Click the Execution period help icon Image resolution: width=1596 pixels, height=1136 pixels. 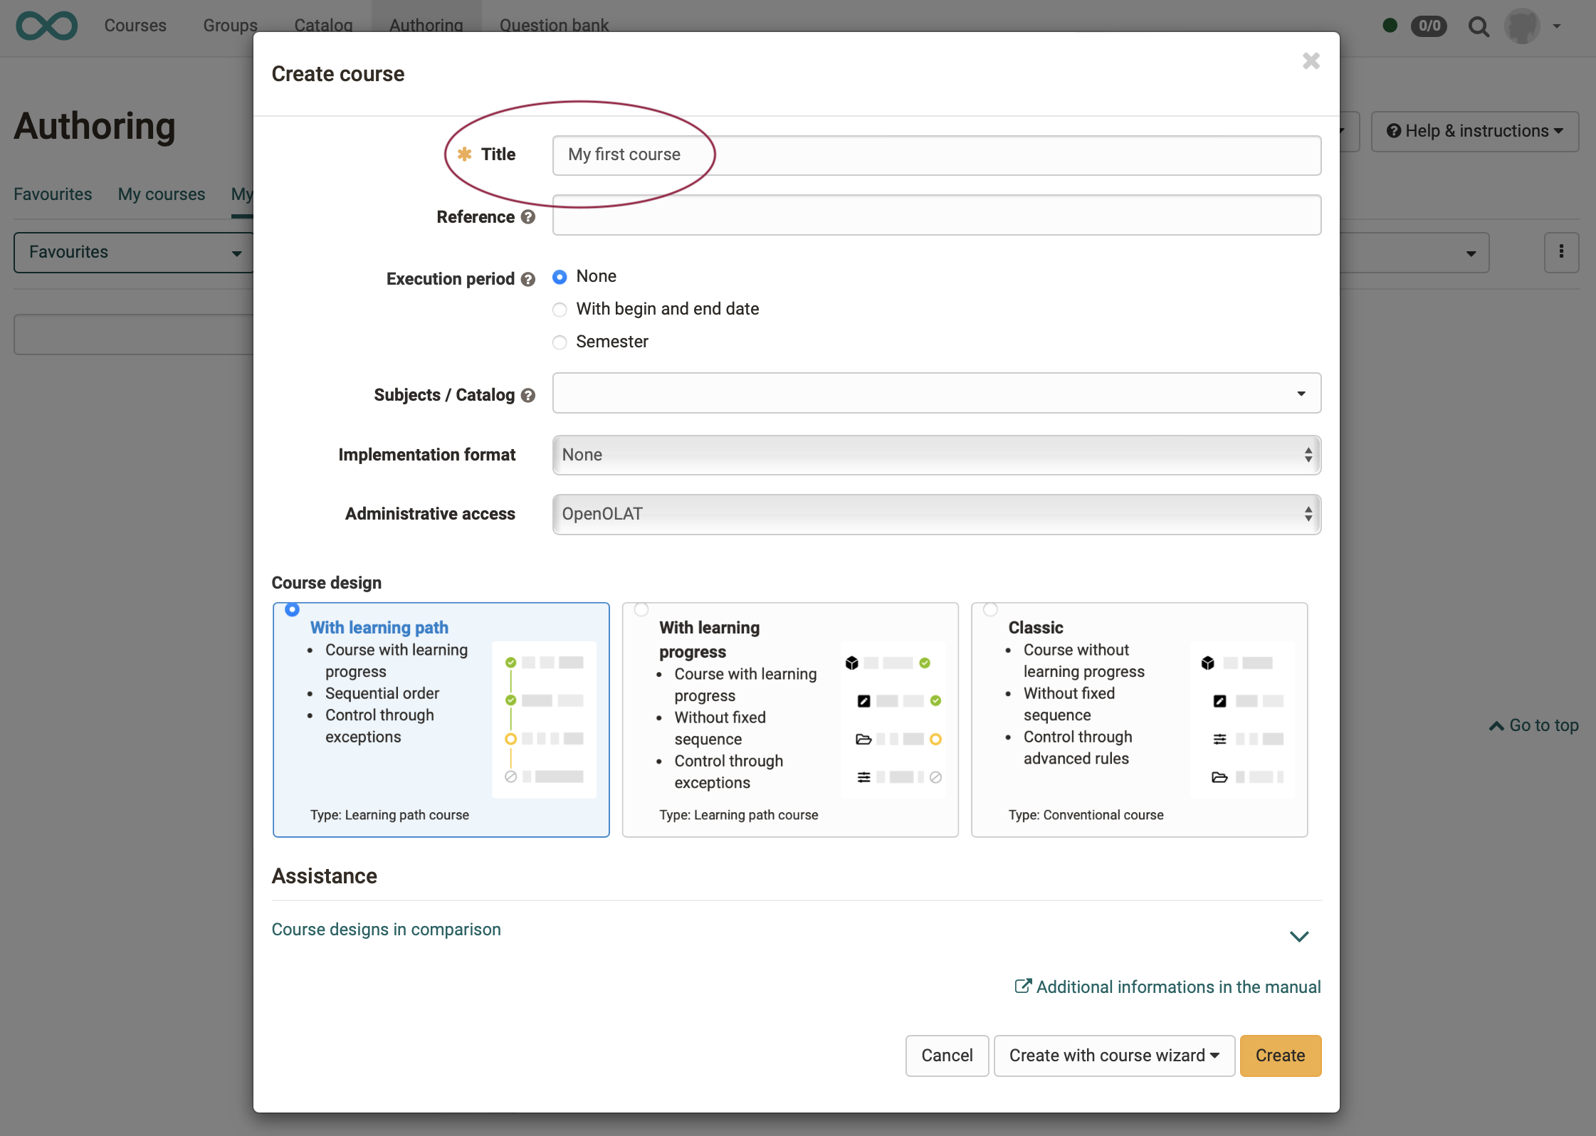click(527, 279)
